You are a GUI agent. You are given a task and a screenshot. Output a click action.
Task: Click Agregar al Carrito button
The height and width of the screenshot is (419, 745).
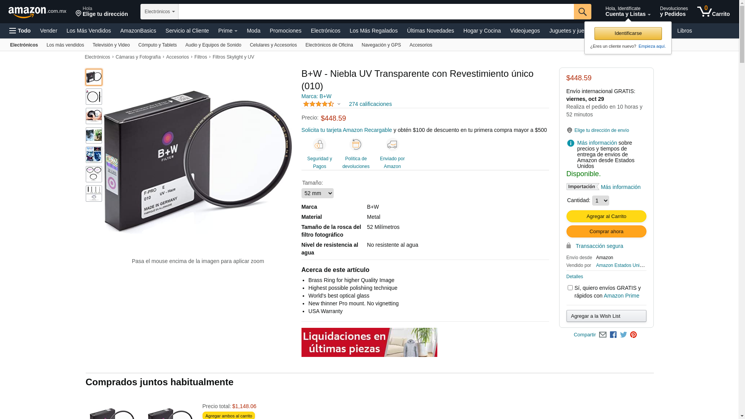coord(606,216)
